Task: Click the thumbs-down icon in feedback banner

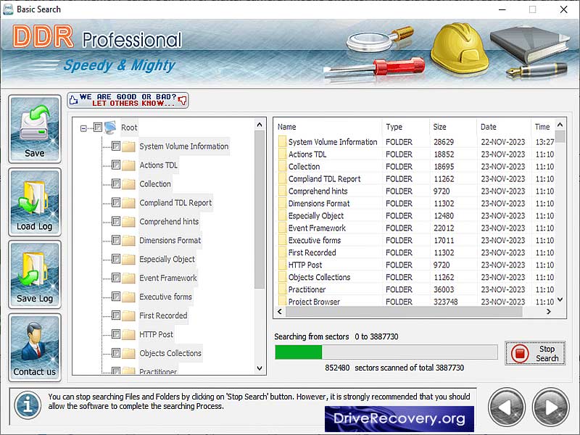Action: pyautogui.click(x=183, y=100)
